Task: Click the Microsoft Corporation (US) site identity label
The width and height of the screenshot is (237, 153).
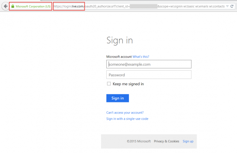Action: click(33, 7)
